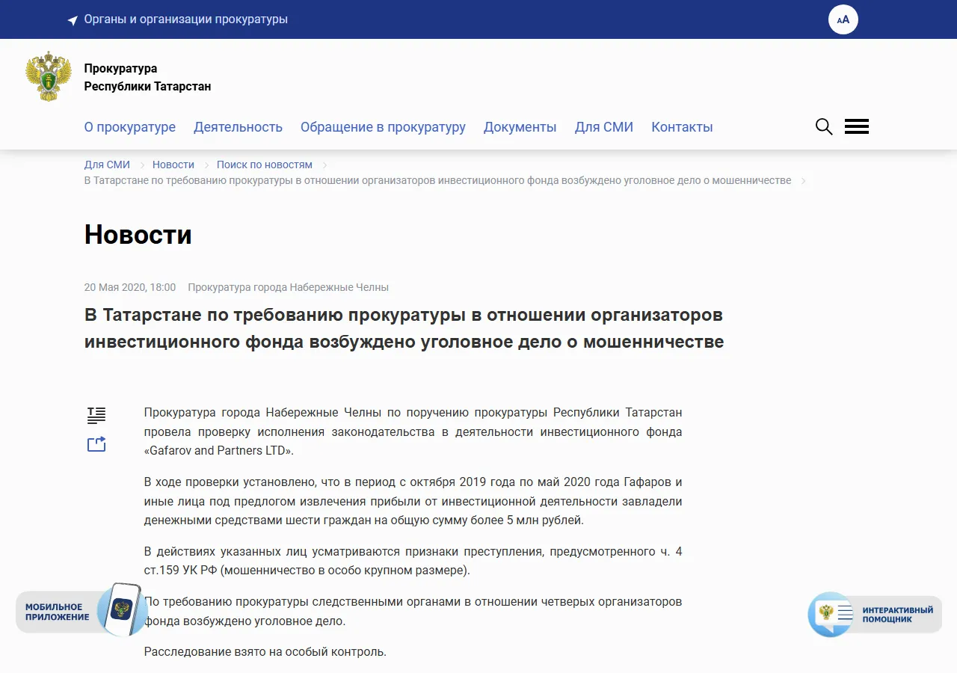The height and width of the screenshot is (673, 957).
Task: Toggle the font size accessibility button
Action: pos(843,19)
